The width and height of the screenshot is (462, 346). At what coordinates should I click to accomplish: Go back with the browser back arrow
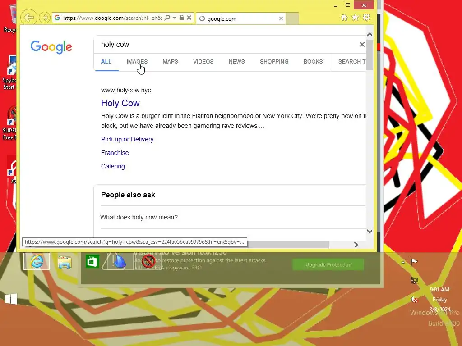click(x=28, y=18)
